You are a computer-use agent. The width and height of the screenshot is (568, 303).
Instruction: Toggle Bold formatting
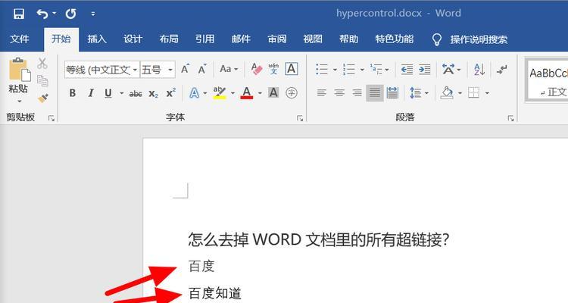73,93
